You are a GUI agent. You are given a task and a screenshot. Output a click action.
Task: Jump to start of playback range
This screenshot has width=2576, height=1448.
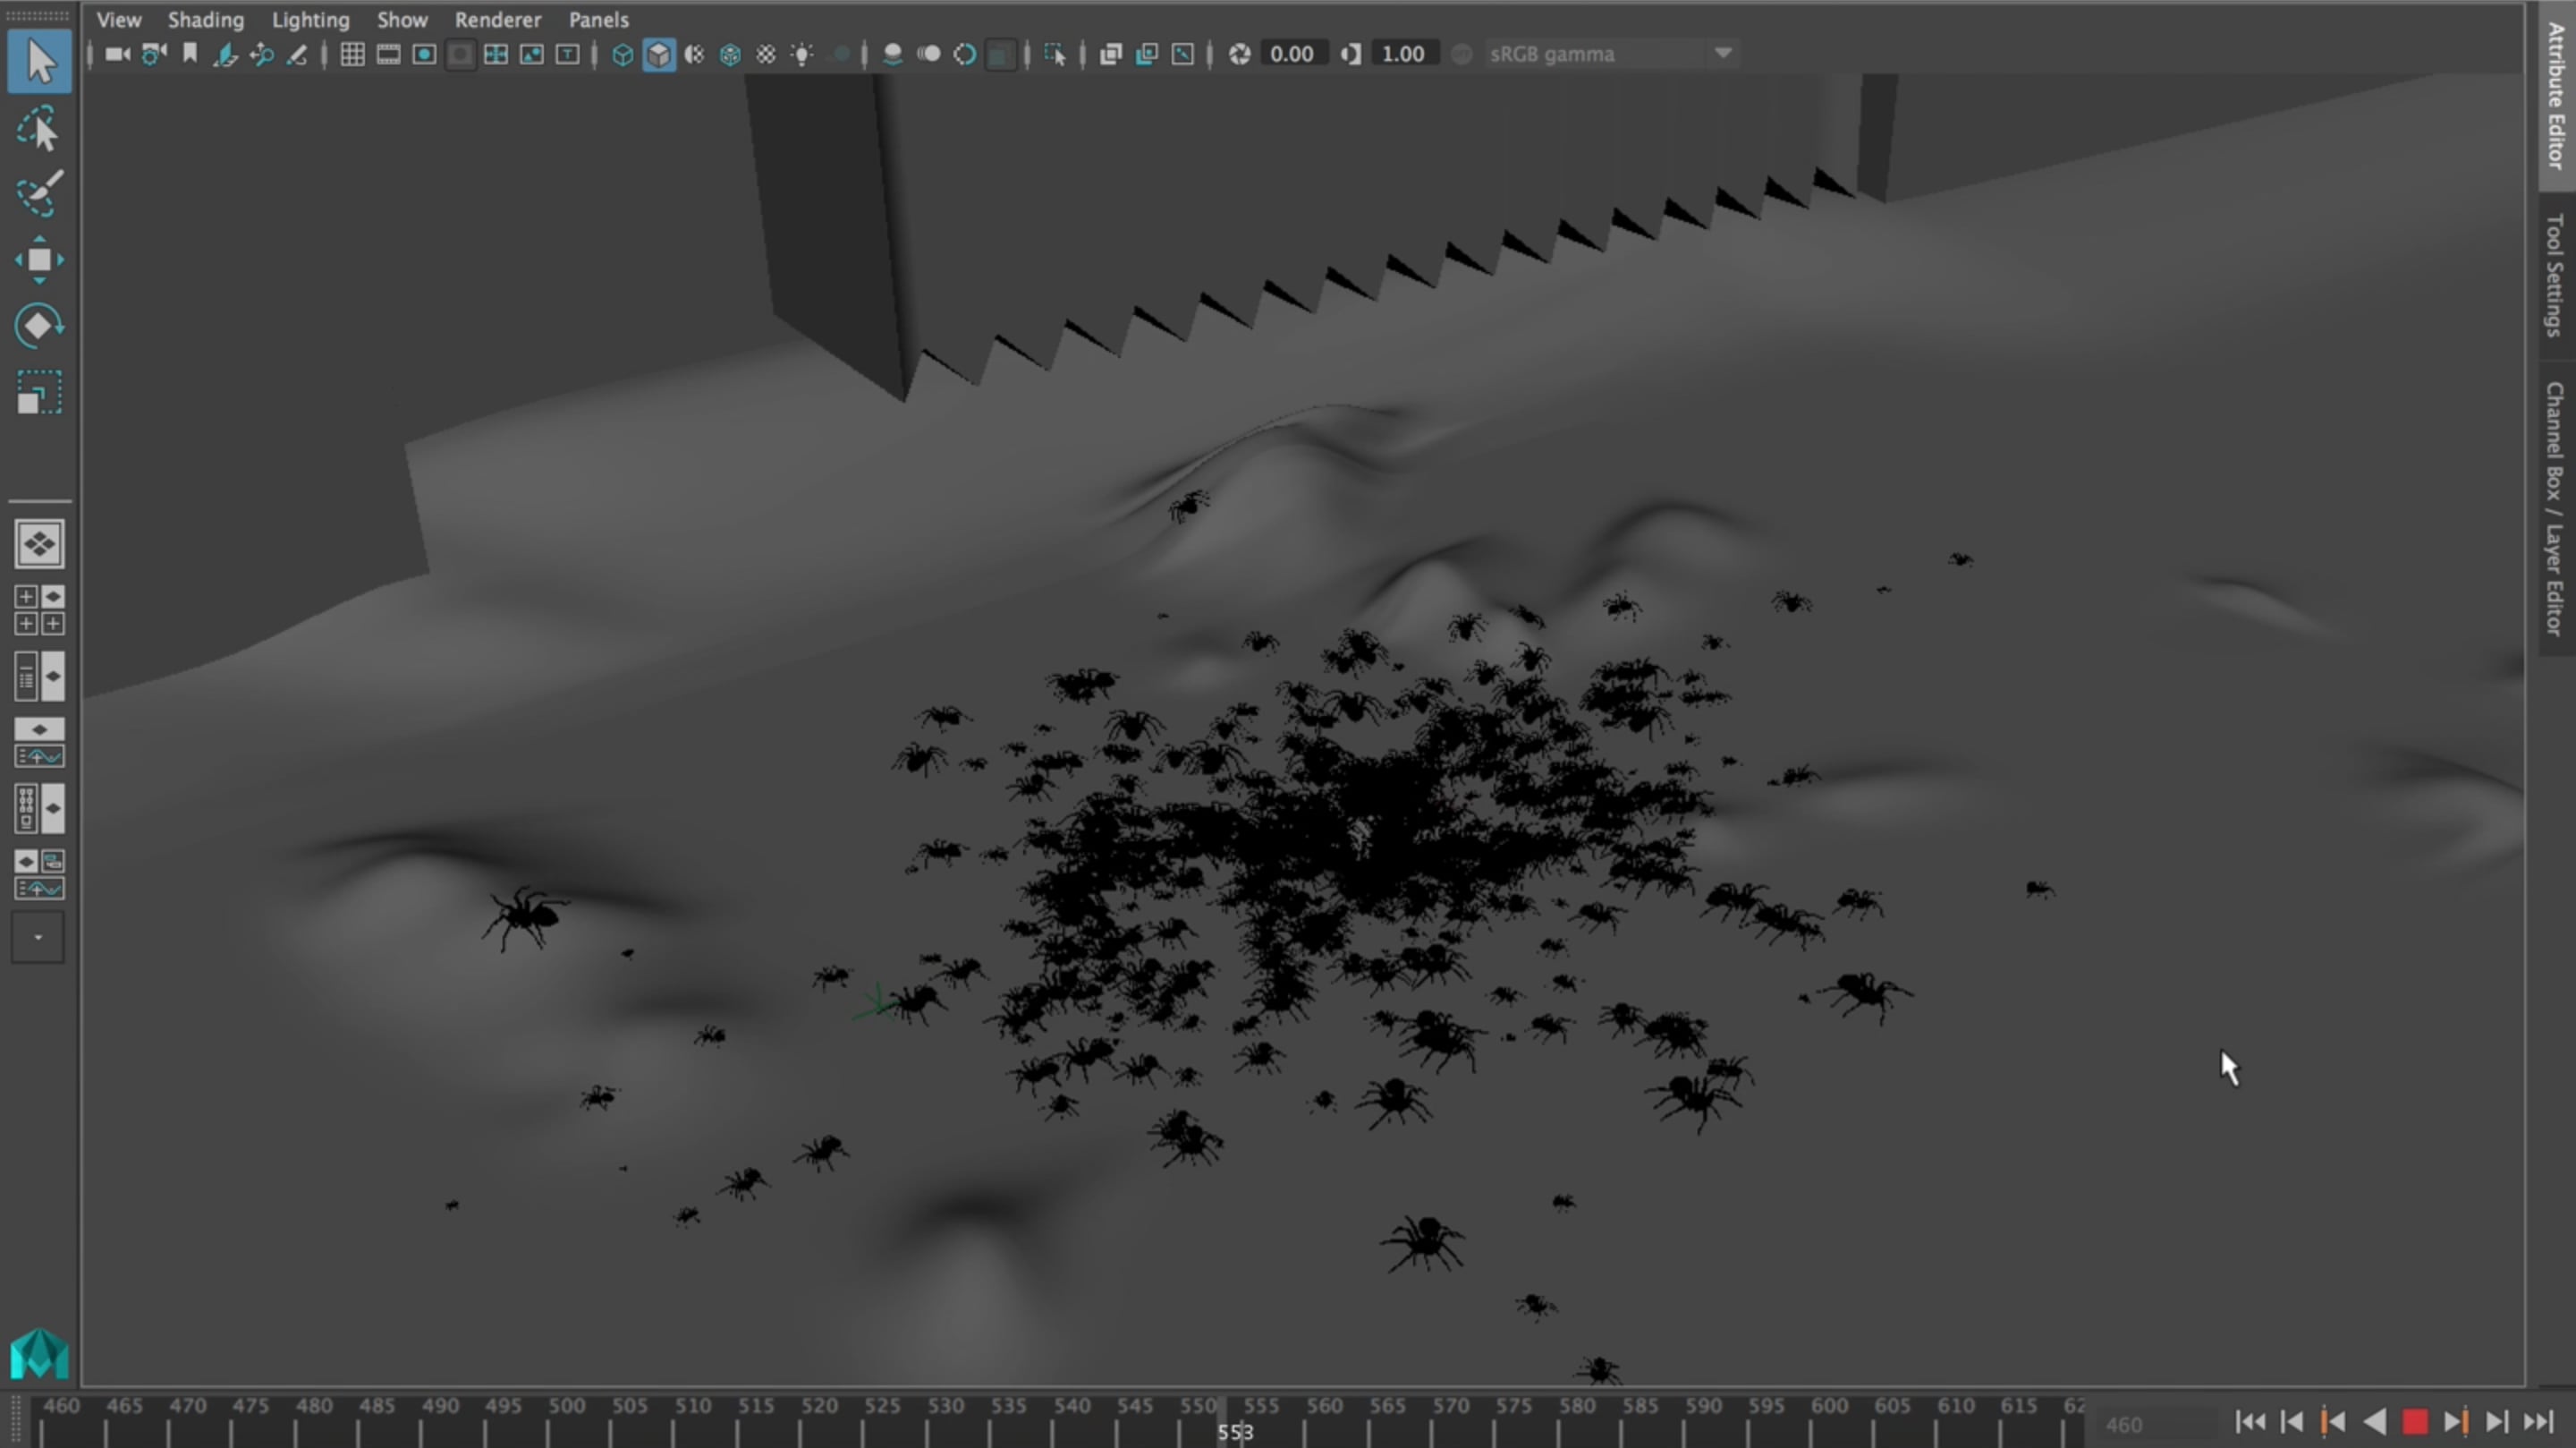[2250, 1421]
